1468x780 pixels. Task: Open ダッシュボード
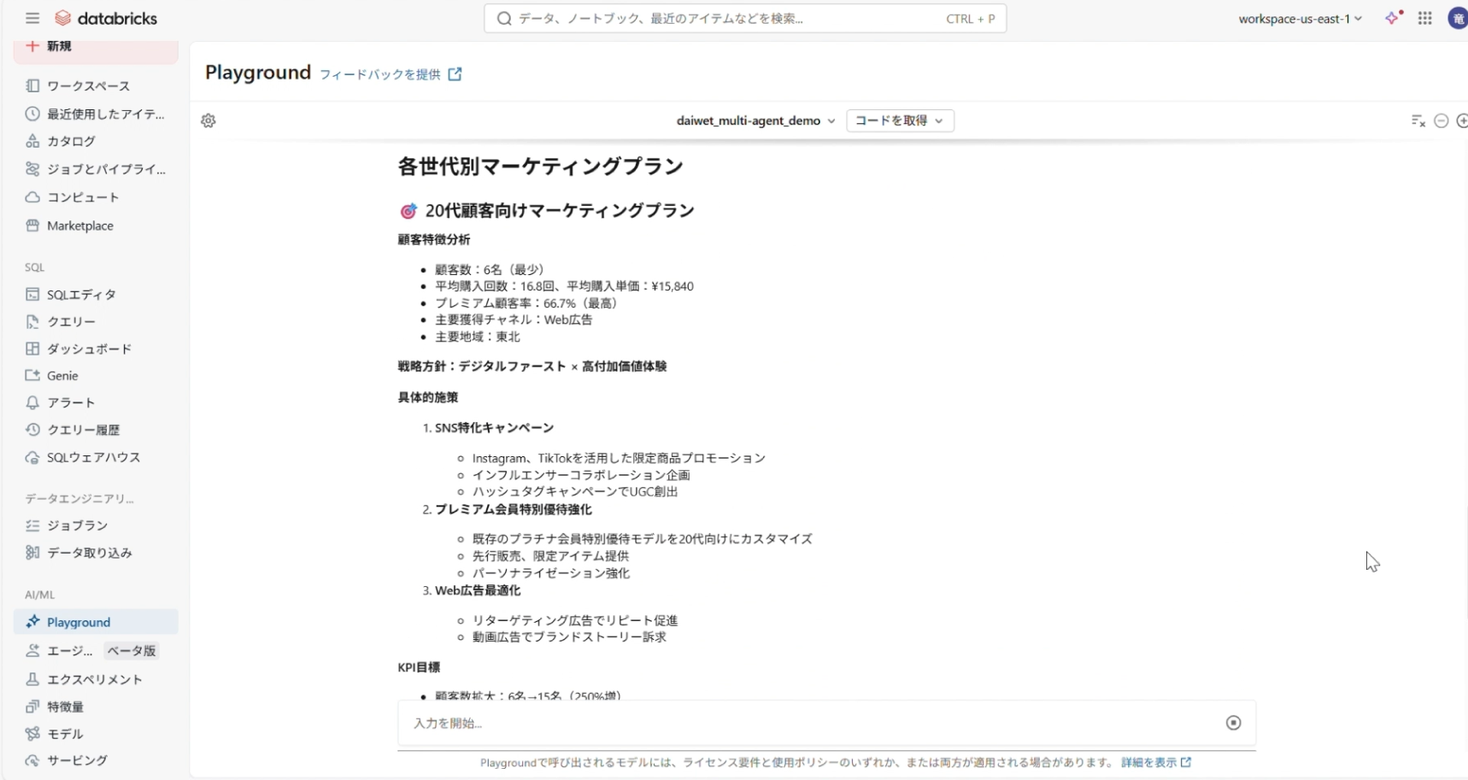pos(90,349)
